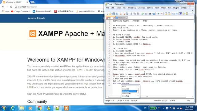Open the Macro menu
This screenshot has height=111, width=197.
point(164,8)
